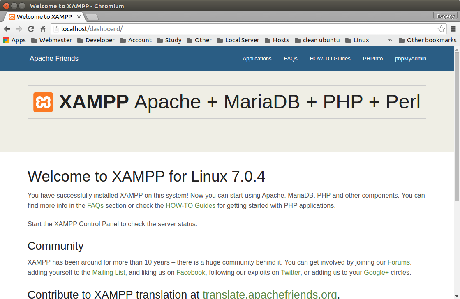Open the Facebook link
The image size is (460, 299).
coord(191,272)
